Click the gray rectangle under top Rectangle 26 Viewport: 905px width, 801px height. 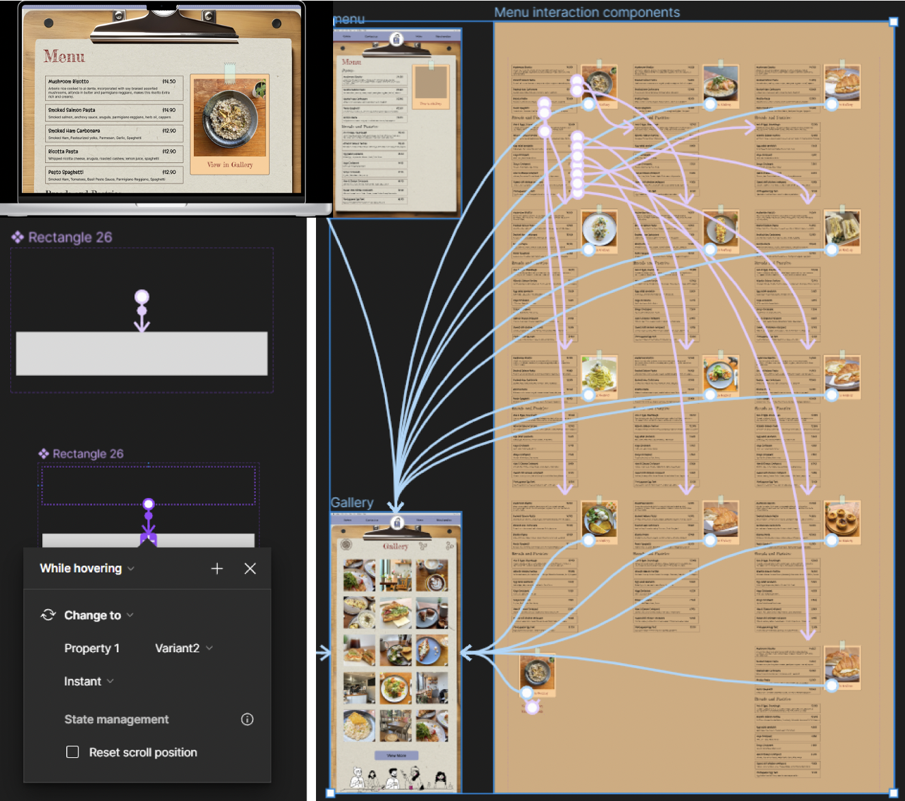142,353
